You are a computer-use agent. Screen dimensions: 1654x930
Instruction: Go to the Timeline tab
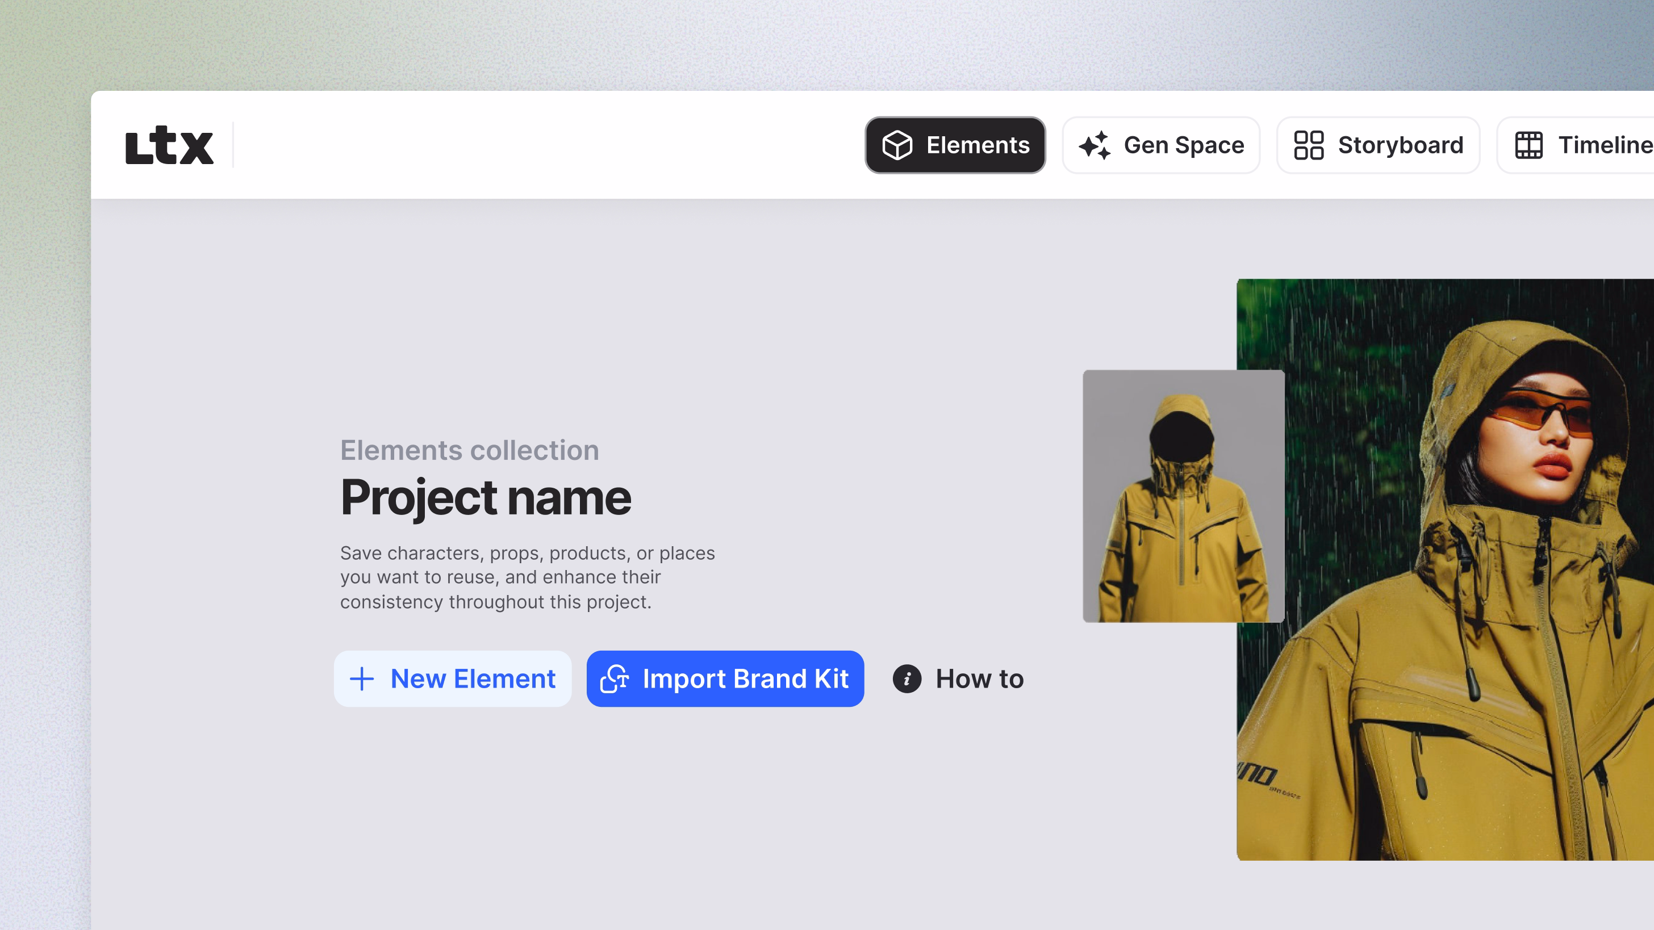point(1576,145)
